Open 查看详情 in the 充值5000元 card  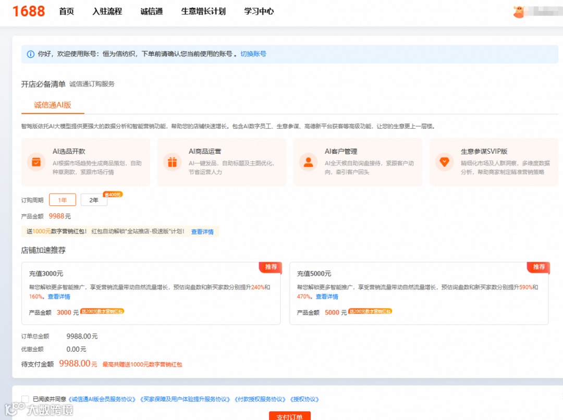327,297
